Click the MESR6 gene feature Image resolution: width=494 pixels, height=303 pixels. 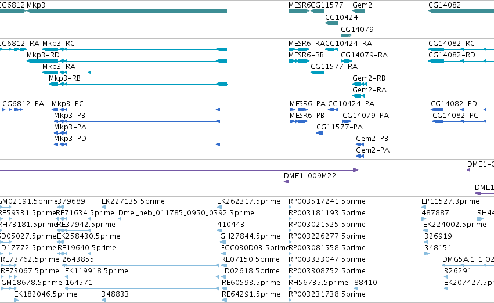[x=299, y=11]
